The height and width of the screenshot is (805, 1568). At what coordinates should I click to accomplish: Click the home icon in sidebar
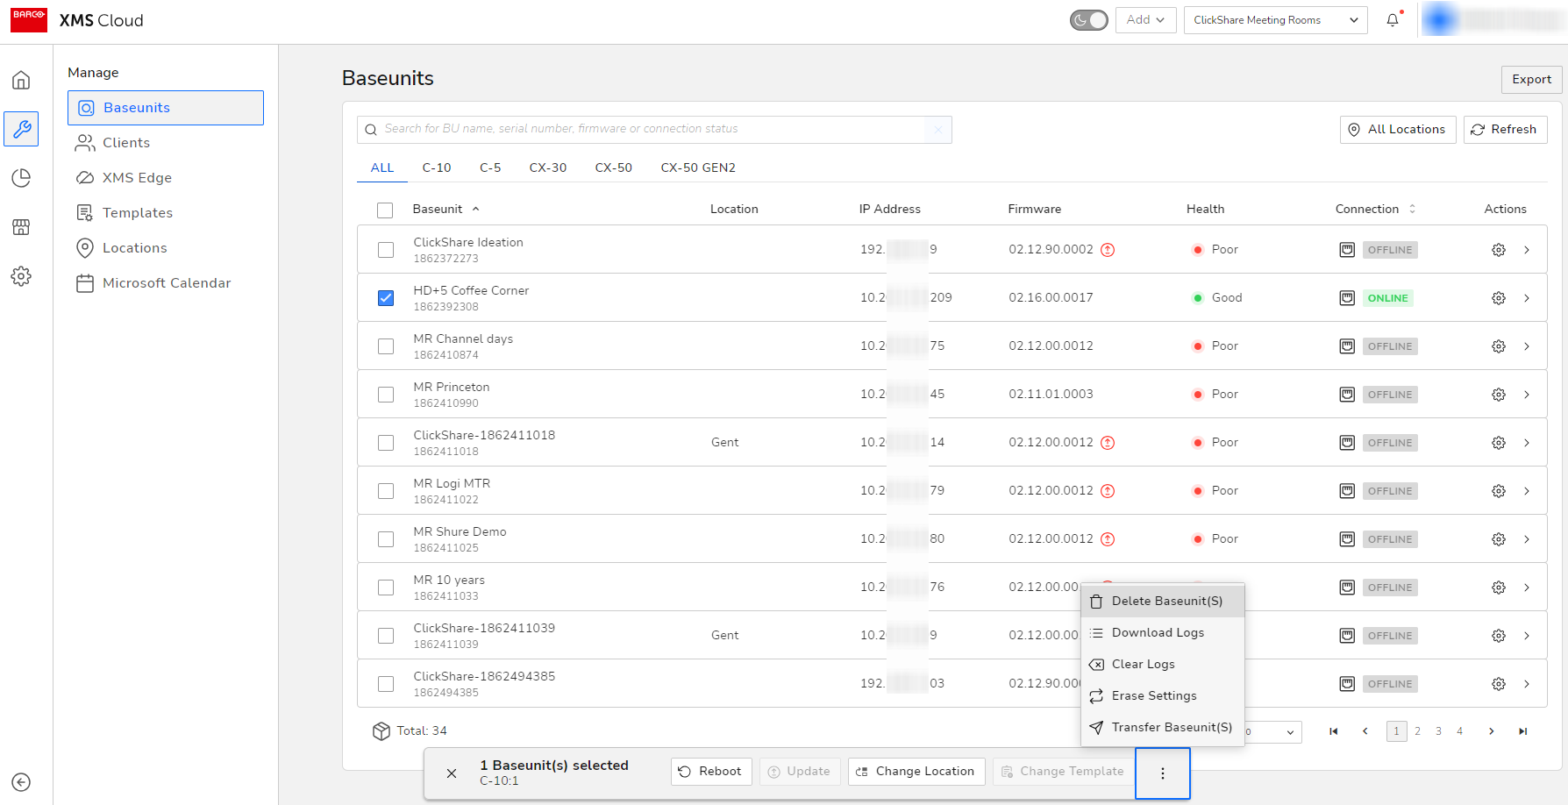[21, 81]
